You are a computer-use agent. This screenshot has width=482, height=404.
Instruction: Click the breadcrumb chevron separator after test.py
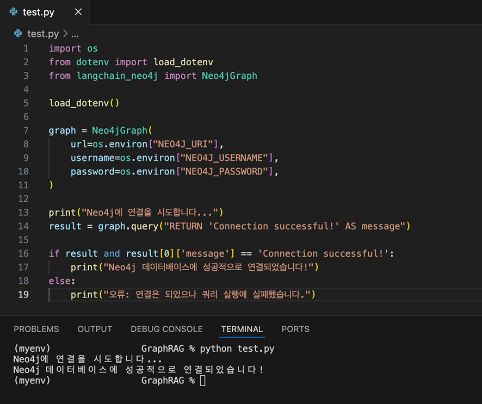pyautogui.click(x=65, y=34)
